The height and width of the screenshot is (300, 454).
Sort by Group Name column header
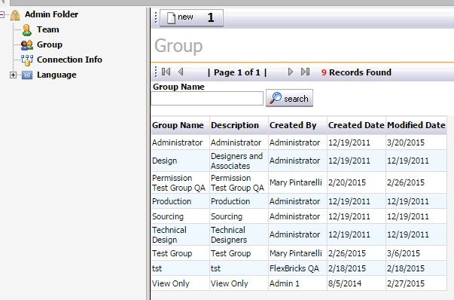[x=178, y=125]
